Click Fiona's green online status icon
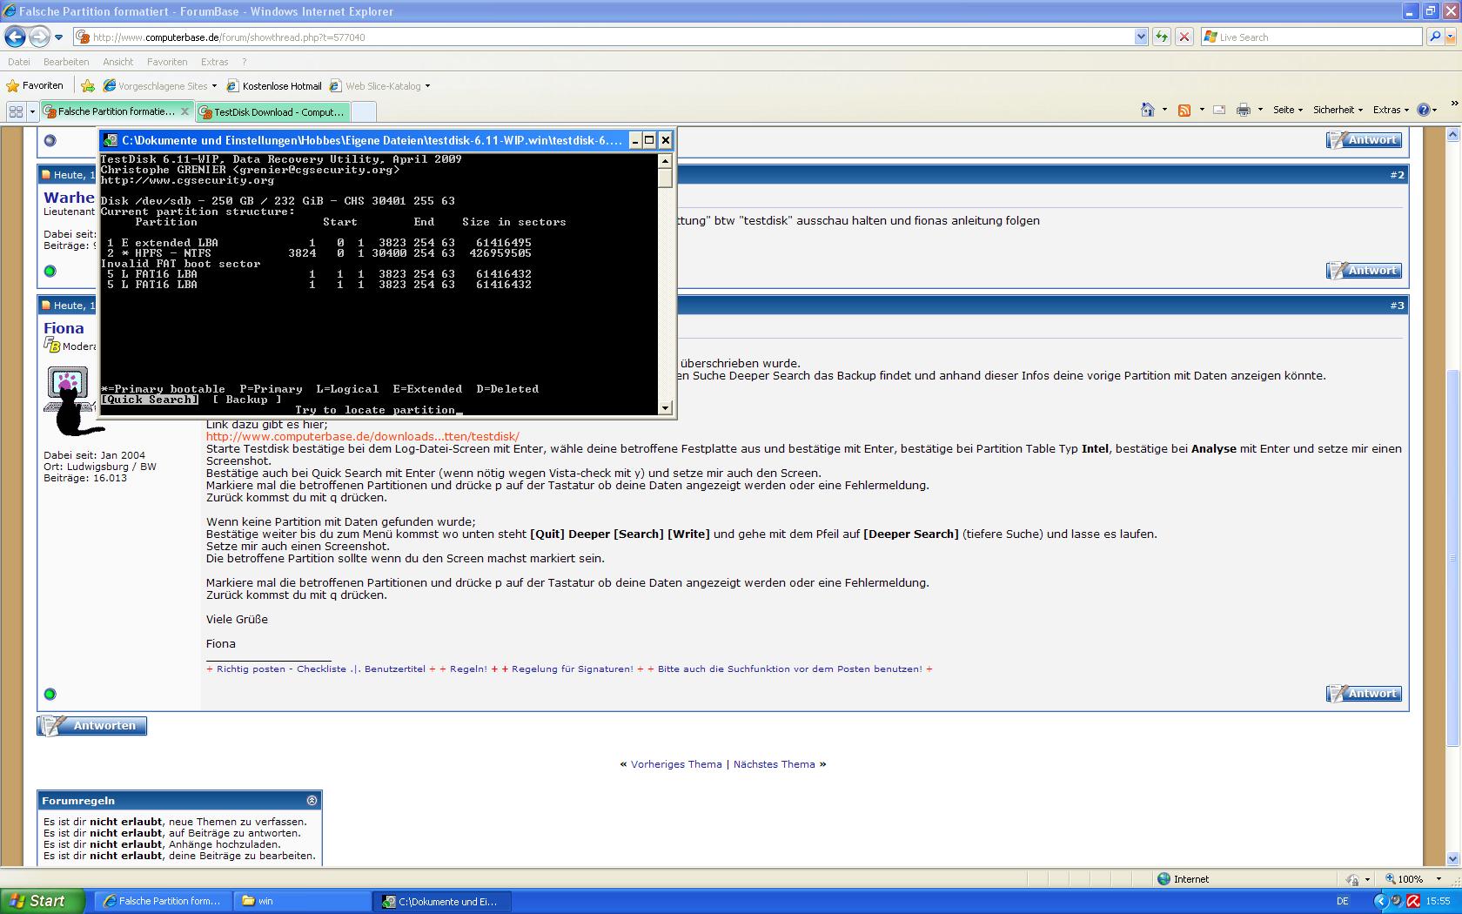The height and width of the screenshot is (914, 1462). coord(50,694)
